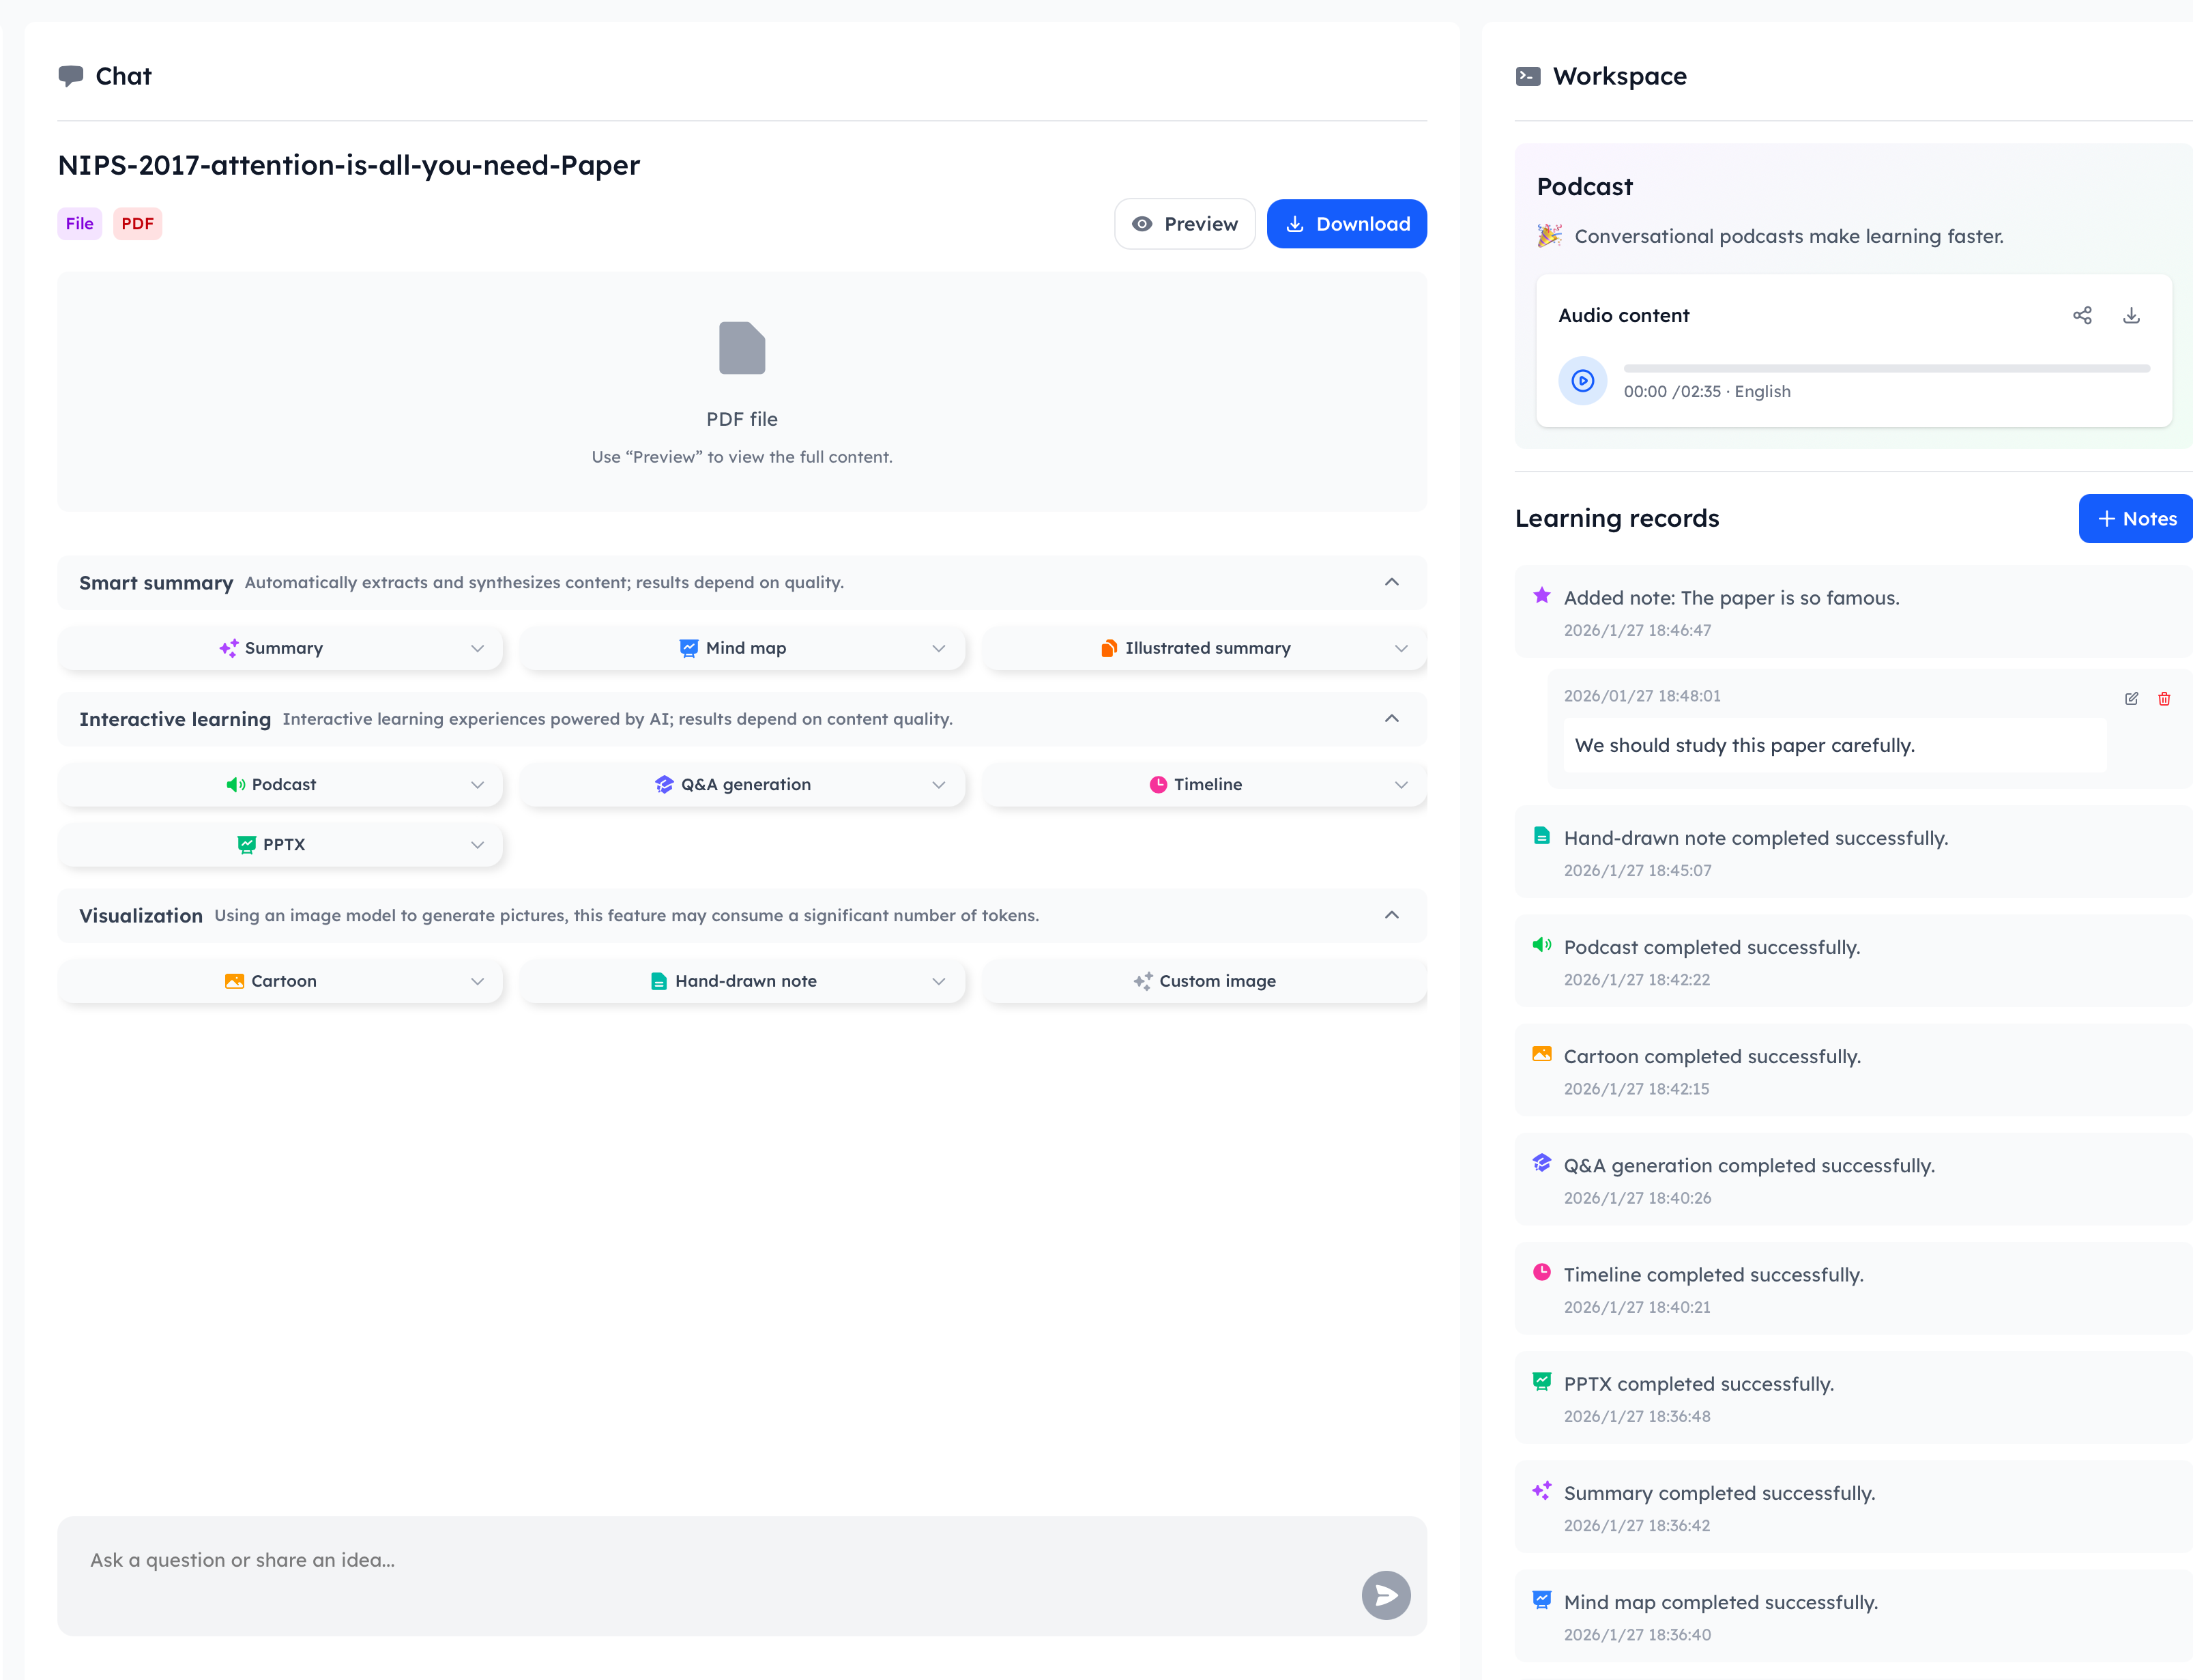Image resolution: width=2193 pixels, height=1680 pixels.
Task: Click the edit note pencil icon
Action: pyautogui.click(x=2131, y=698)
